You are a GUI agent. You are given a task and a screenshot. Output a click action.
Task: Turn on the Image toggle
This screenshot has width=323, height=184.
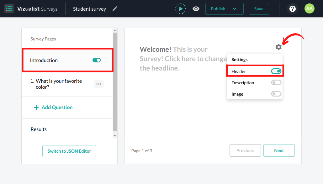(276, 94)
